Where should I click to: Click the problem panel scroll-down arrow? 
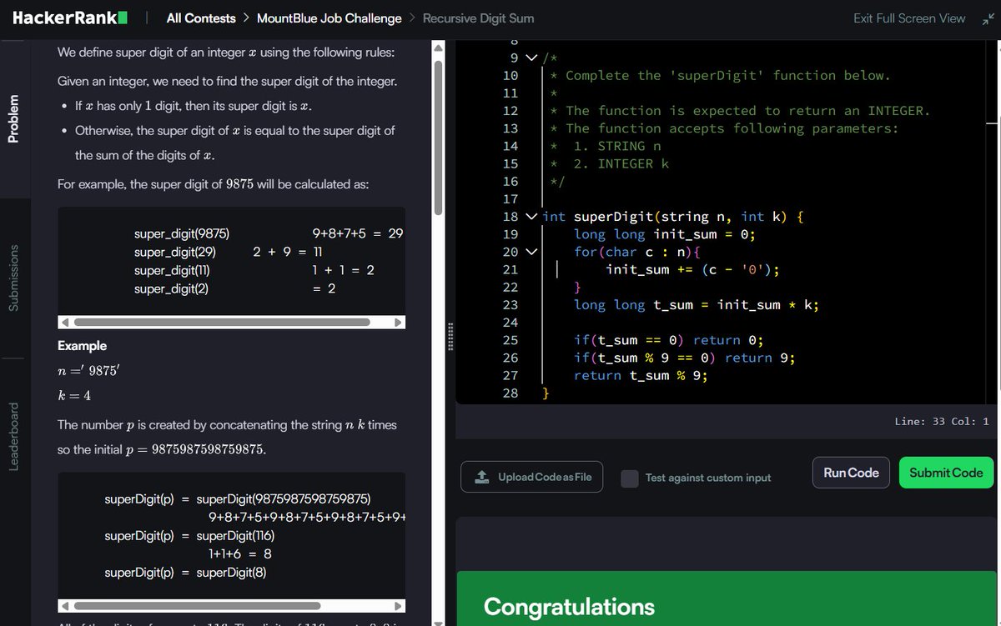pyautogui.click(x=438, y=621)
